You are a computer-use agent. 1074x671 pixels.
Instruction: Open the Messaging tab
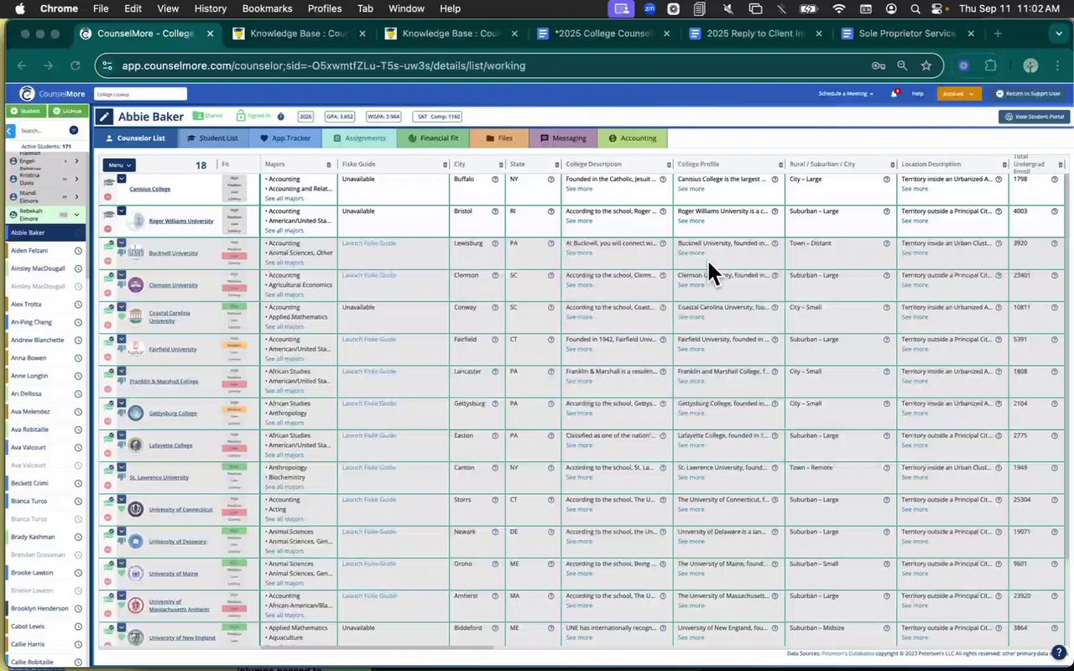(562, 138)
